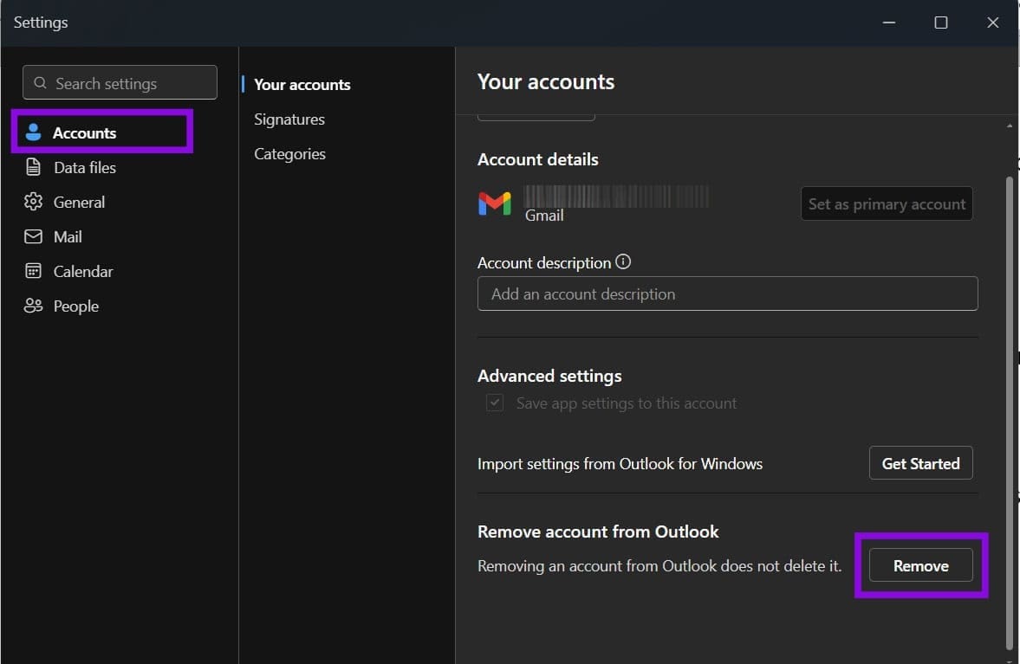Open the Accounts settings category
Screen dimensions: 1020x664
point(102,132)
